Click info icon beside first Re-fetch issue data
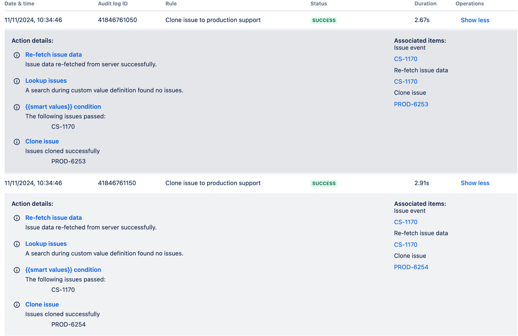518x336 pixels. click(x=17, y=55)
